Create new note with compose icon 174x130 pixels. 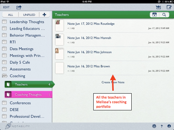click(169, 7)
